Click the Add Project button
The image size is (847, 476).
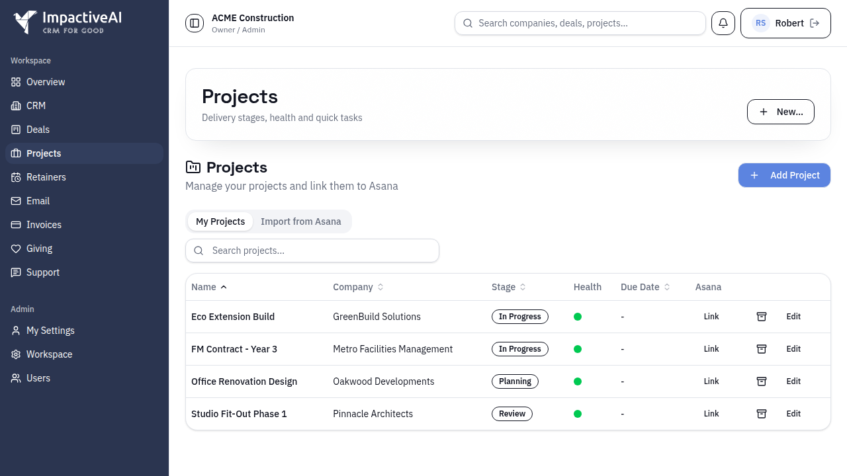[x=784, y=175]
